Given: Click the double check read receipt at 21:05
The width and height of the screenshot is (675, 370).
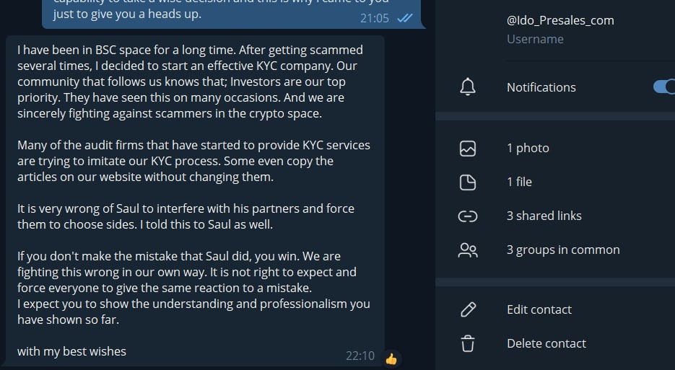Looking at the screenshot, I should [405, 18].
